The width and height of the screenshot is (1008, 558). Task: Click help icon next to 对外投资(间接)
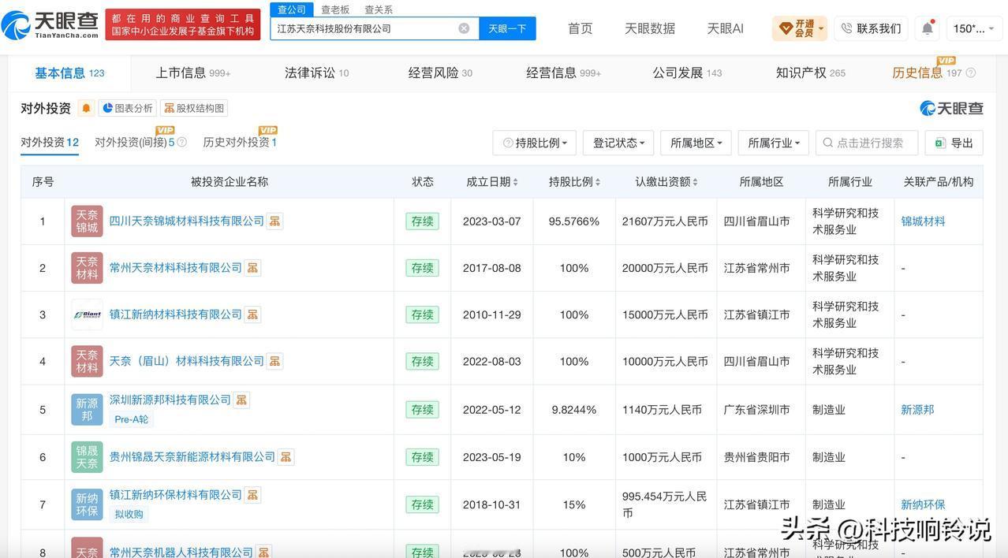(182, 143)
